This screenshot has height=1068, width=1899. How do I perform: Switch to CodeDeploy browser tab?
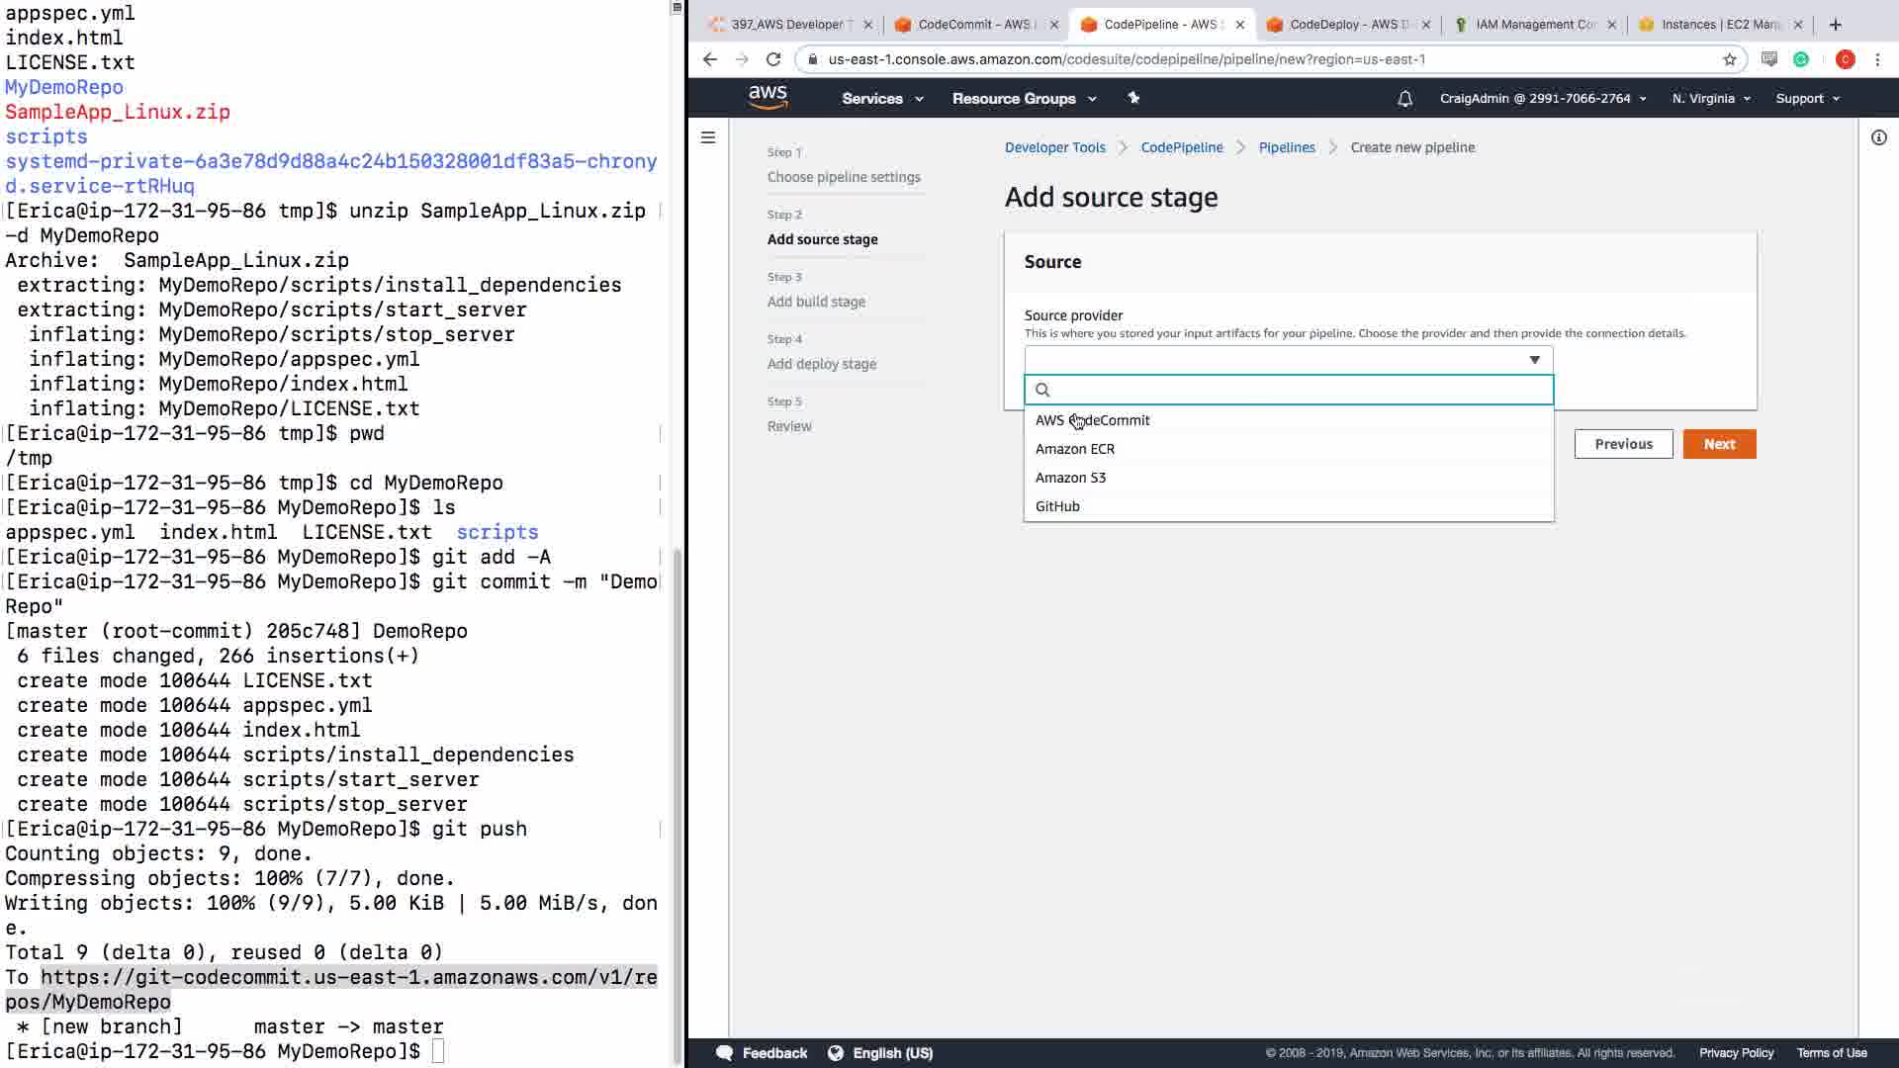[x=1347, y=25]
